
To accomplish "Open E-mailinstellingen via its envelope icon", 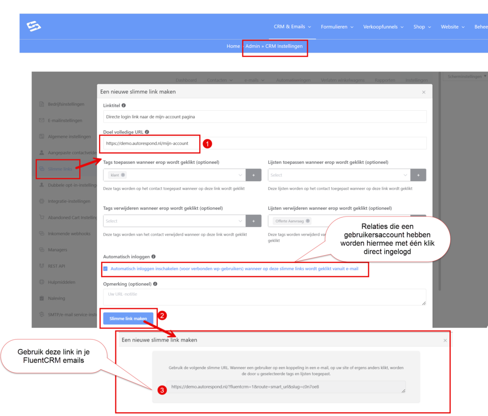I will 41,121.
